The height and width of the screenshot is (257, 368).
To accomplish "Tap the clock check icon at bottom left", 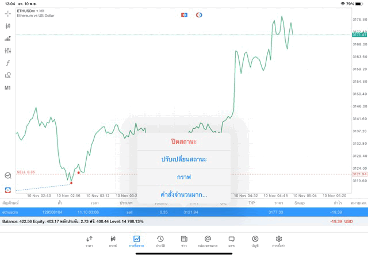I will coord(8,176).
